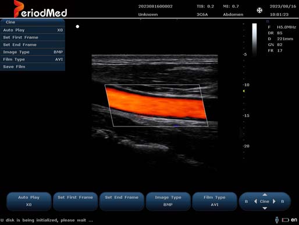Click the U disk initializing status message
Image resolution: width=299 pixels, height=225 pixels.
pos(47,220)
